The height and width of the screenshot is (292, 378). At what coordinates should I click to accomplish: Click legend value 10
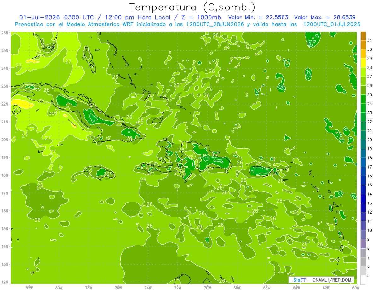[369, 230]
